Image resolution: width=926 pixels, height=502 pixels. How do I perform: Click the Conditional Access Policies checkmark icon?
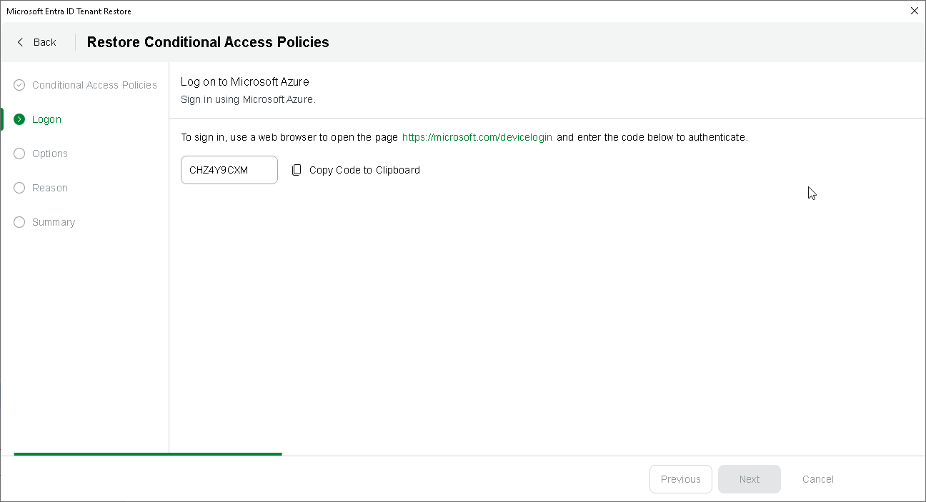[x=19, y=85]
